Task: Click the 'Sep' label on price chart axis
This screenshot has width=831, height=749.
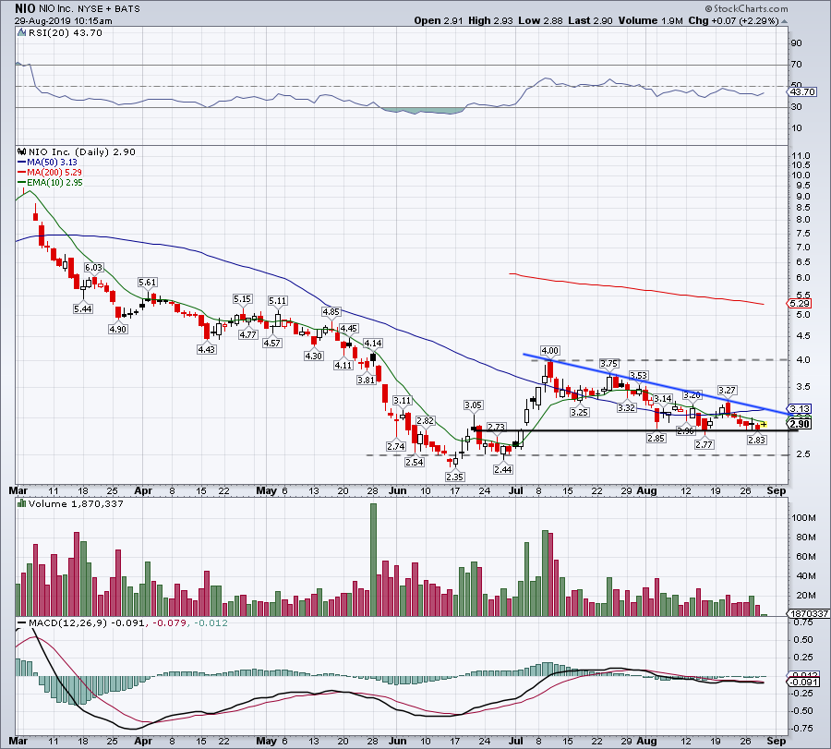Action: tap(777, 490)
